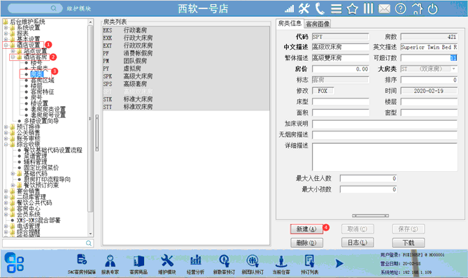Click the splitter handle between tree and list
This screenshot has width=468, height=278.
tap(97, 133)
